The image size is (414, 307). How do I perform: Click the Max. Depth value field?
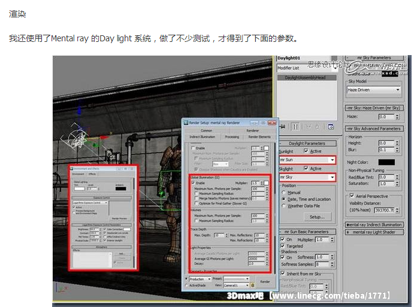click(x=219, y=235)
